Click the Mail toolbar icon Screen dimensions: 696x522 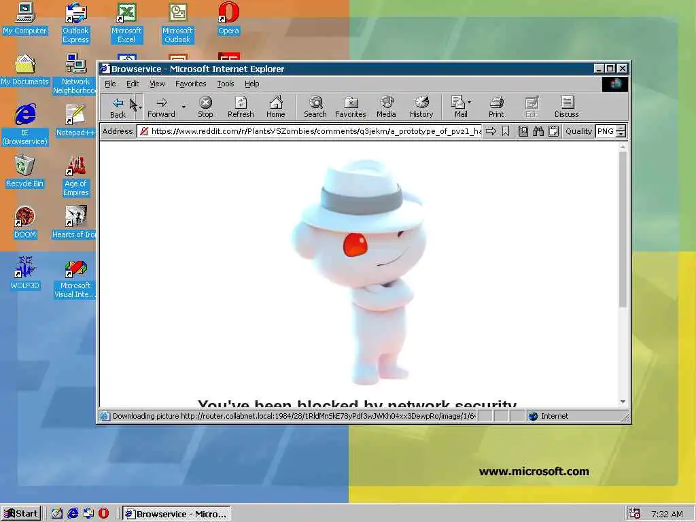458,107
